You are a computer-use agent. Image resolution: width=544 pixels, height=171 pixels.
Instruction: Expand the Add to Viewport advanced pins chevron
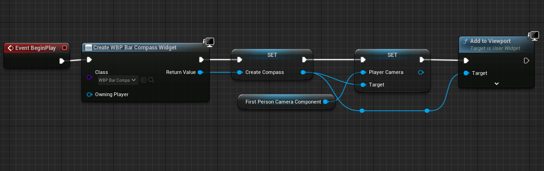coord(497,84)
